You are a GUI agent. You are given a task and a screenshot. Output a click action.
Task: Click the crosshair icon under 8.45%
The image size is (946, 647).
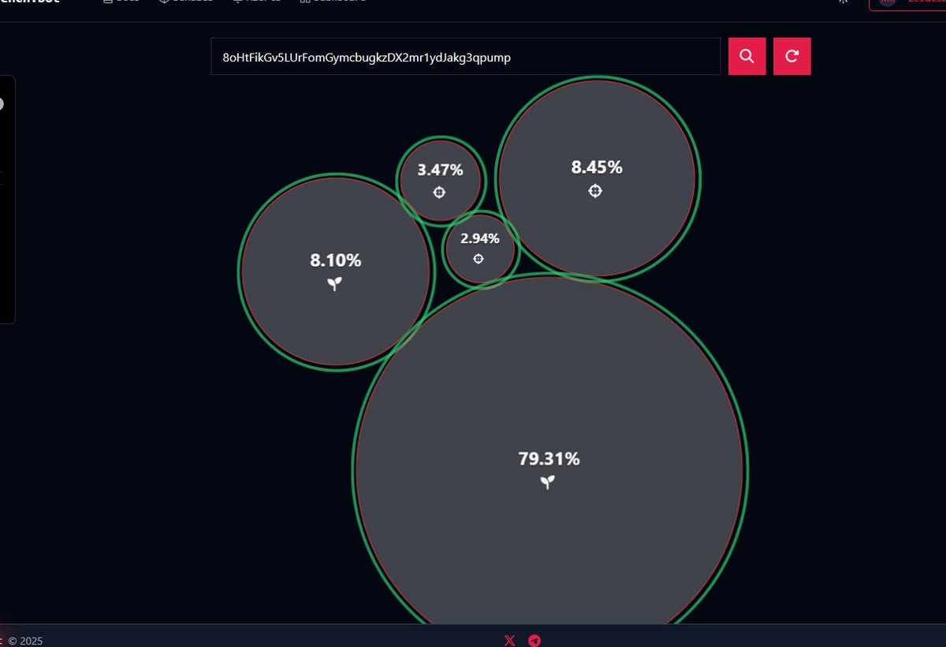[595, 191]
